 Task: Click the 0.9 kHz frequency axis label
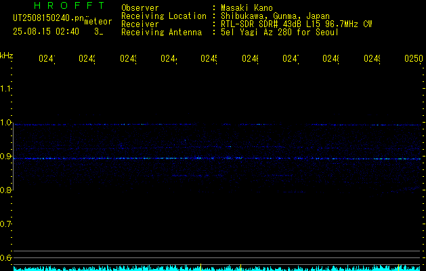click(5, 157)
